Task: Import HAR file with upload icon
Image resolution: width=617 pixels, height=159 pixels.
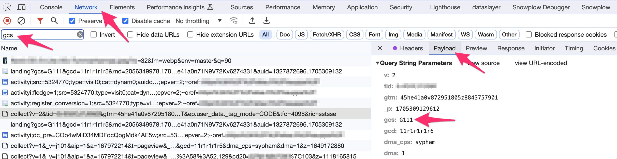Action: [252, 21]
